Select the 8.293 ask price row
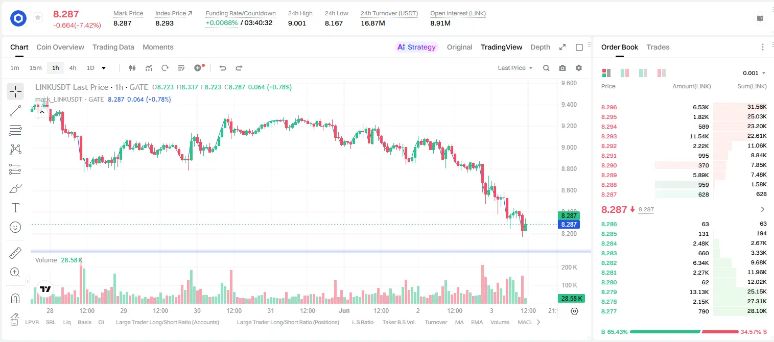This screenshot has width=774, height=342. pos(684,136)
